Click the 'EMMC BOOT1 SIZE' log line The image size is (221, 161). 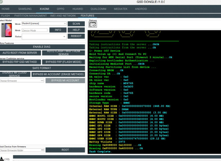[126, 116]
